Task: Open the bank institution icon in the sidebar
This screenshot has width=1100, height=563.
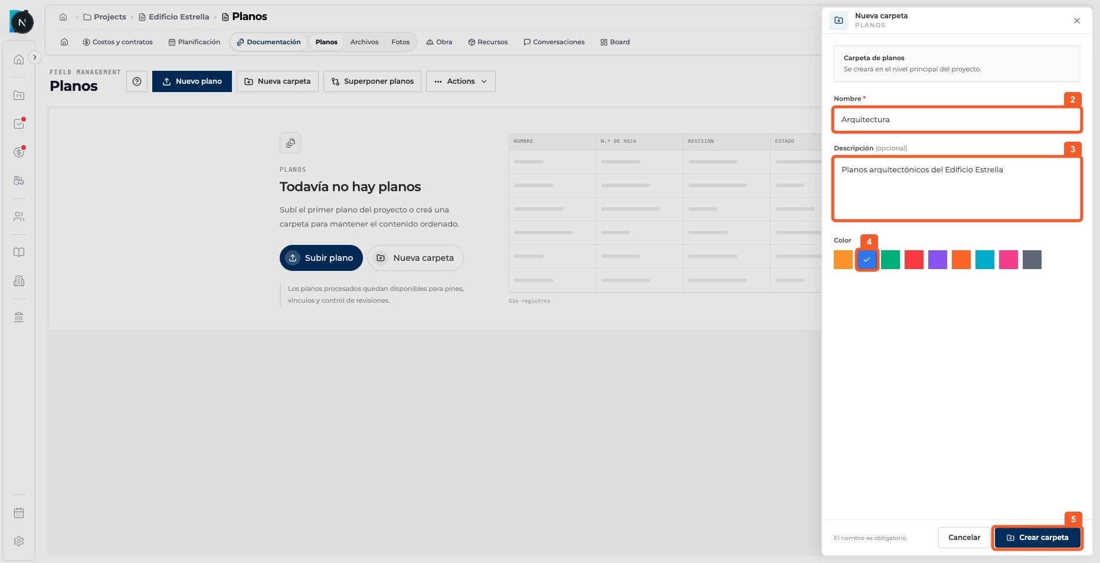Action: [x=19, y=317]
